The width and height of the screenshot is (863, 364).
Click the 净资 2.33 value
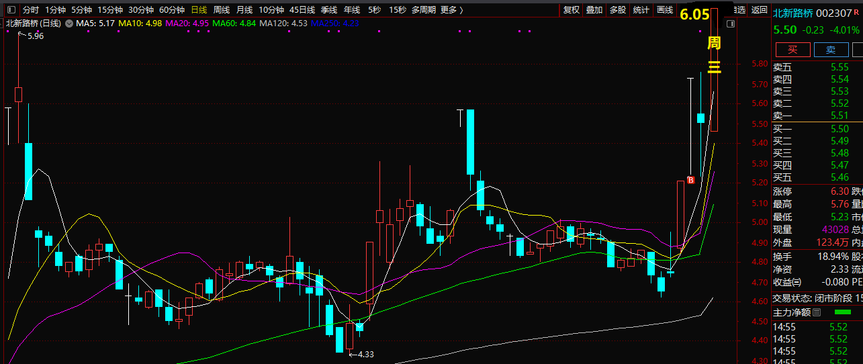pyautogui.click(x=839, y=269)
